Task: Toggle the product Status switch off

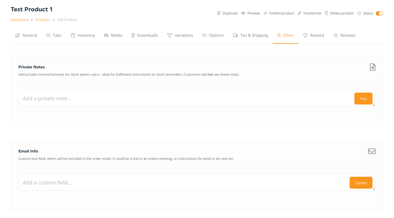Action: (379, 13)
